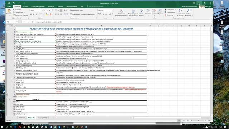Switch to Page Layout view icon
The image size is (229, 129).
click(x=184, y=121)
